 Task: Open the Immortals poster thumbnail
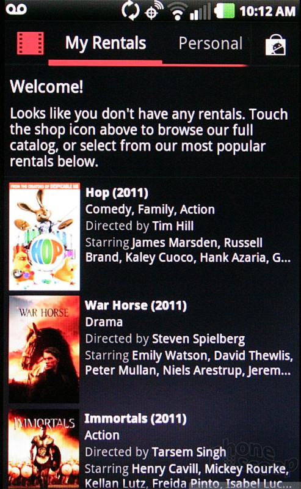pos(44,449)
